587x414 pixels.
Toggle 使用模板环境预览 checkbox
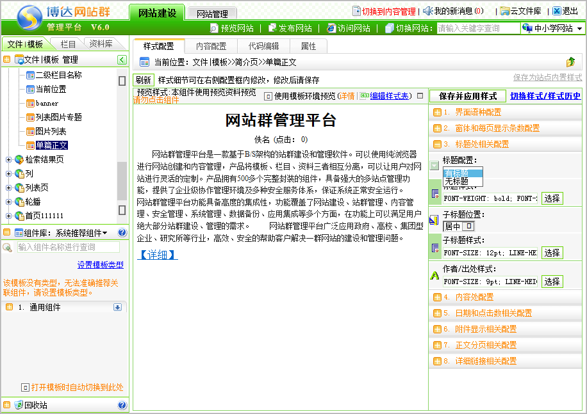pyautogui.click(x=269, y=96)
